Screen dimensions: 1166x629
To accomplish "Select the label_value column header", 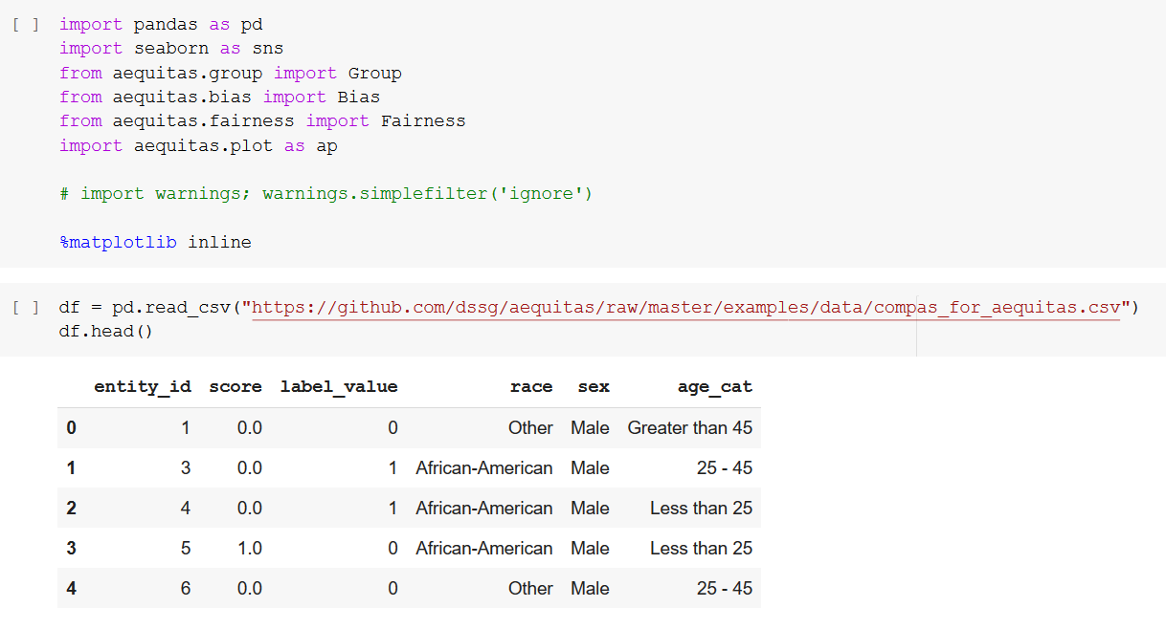I will [339, 387].
